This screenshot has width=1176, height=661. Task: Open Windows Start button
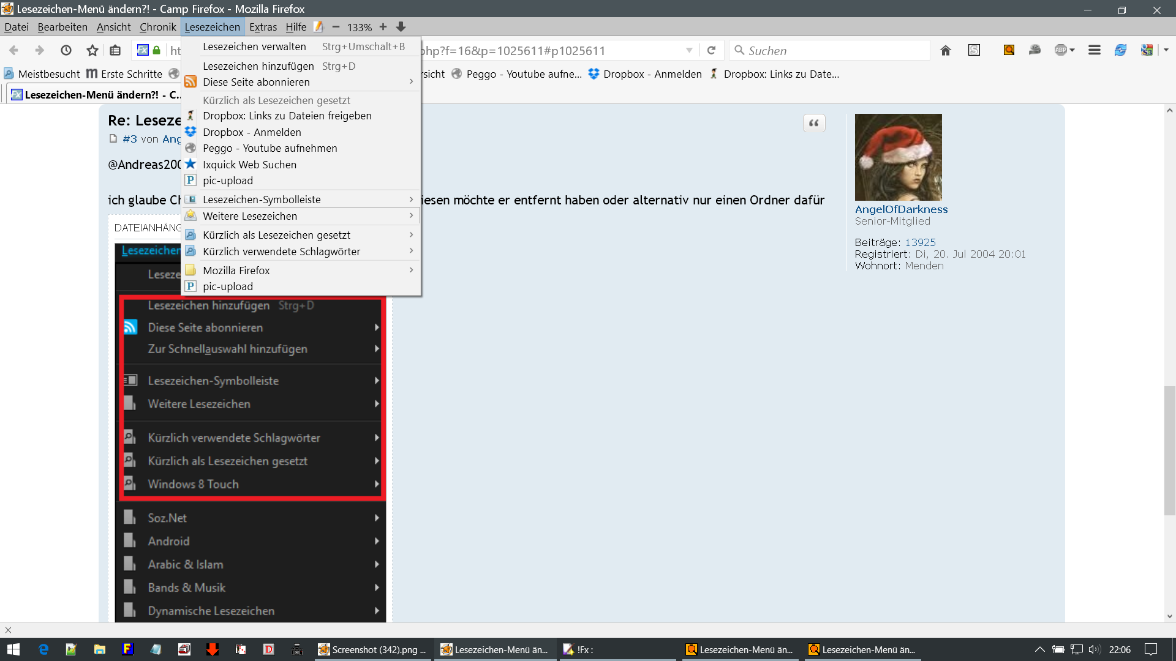(13, 649)
